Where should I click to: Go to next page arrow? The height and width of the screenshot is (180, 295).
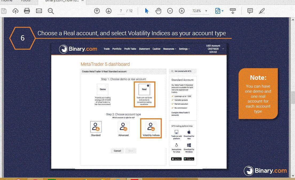pyautogui.click(x=109, y=11)
